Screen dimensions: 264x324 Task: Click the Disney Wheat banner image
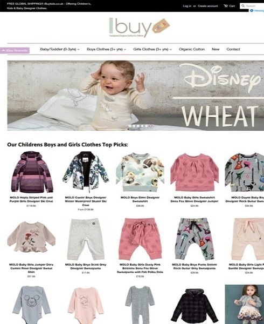[x=136, y=96]
